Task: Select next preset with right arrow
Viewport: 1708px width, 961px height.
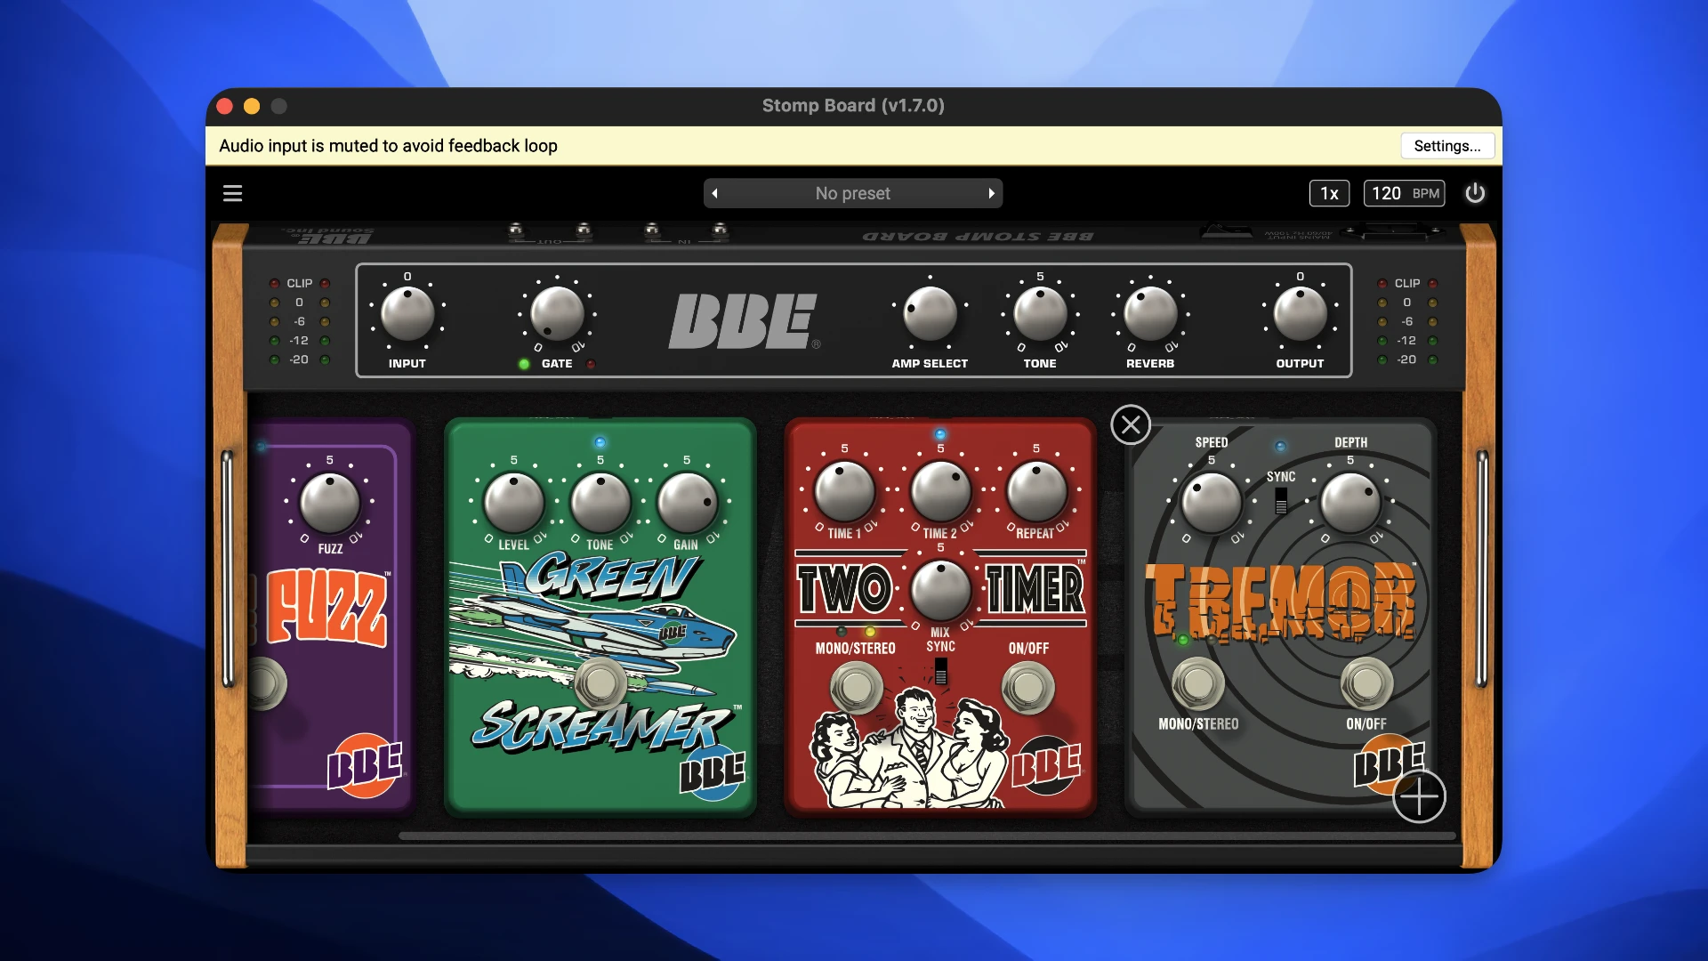Action: pyautogui.click(x=991, y=193)
